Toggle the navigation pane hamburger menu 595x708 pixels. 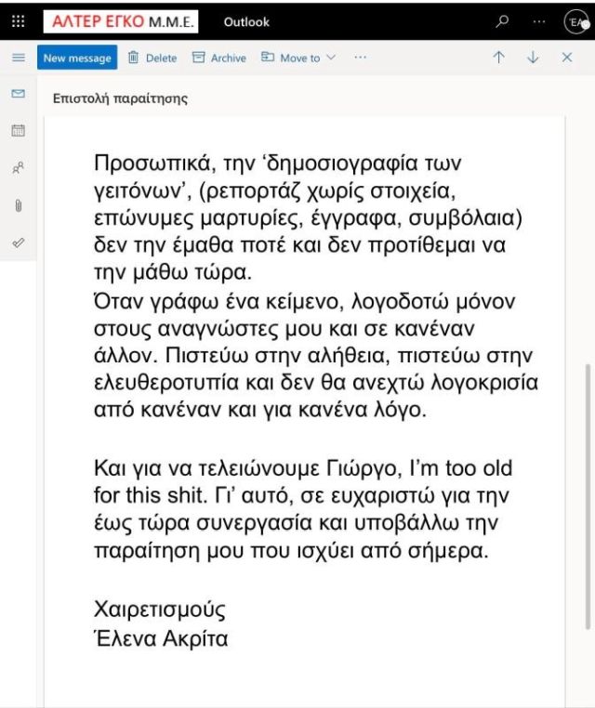click(x=18, y=58)
